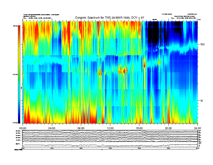Click the "100" frequency axis label
The image size is (213, 165).
tap(202, 44)
